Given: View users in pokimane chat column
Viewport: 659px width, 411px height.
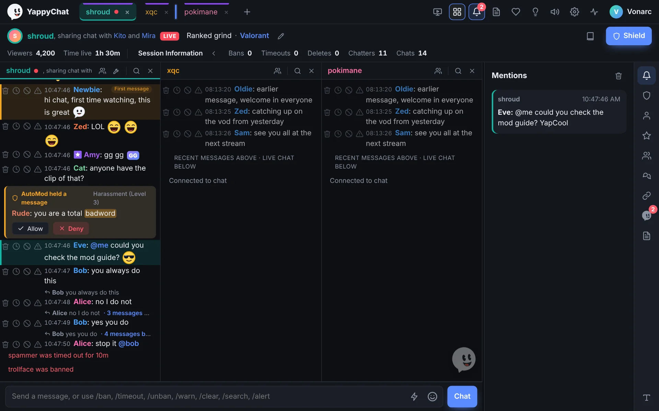Looking at the screenshot, I should pos(438,71).
